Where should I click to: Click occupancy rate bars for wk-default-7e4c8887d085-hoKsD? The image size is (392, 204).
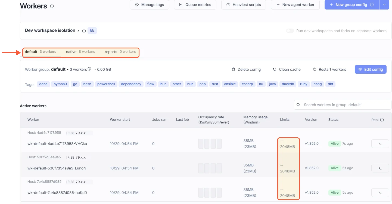click(210, 193)
